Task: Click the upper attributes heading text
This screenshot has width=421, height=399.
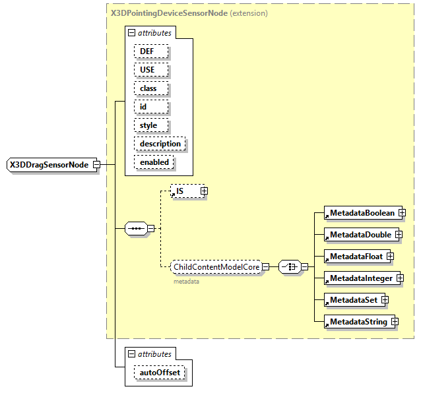Action: pyautogui.click(x=154, y=33)
